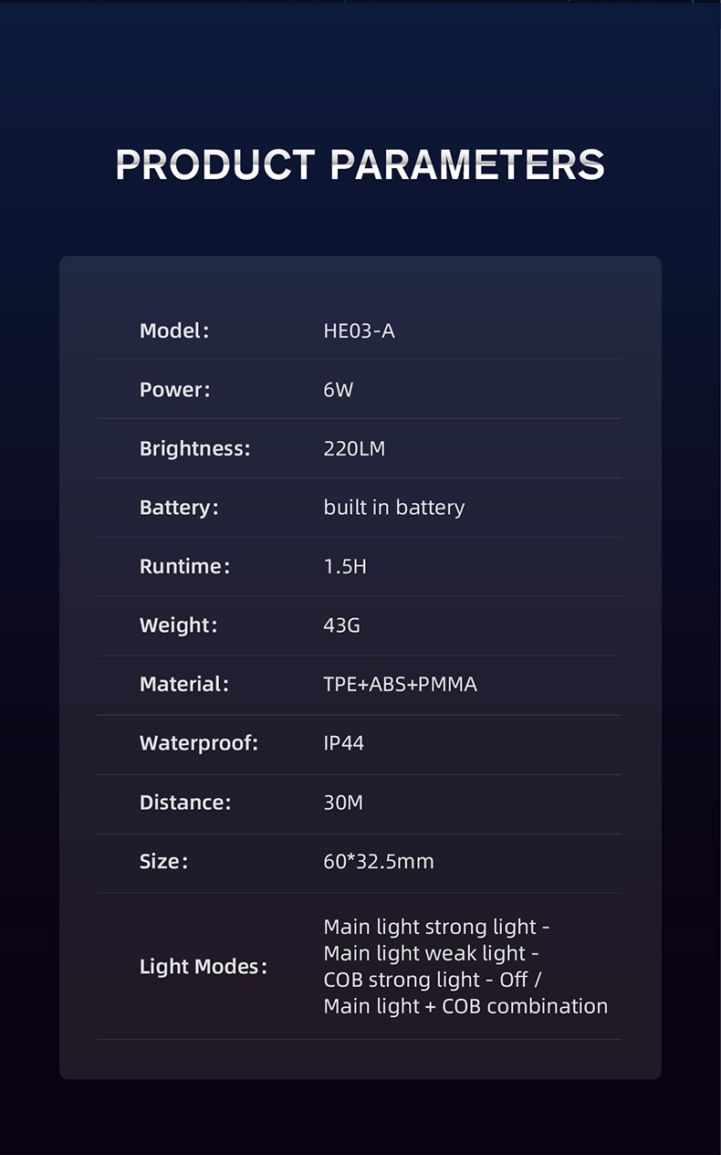The height and width of the screenshot is (1155, 721).
Task: Click the 43G weight value
Action: click(341, 625)
